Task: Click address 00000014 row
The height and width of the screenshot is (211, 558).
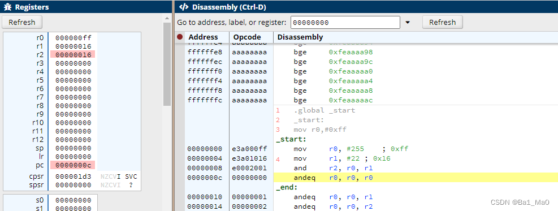Action: [x=205, y=206]
